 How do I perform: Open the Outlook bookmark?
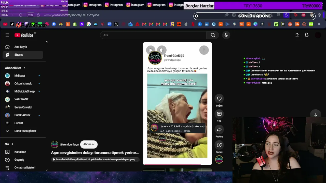point(130,24)
